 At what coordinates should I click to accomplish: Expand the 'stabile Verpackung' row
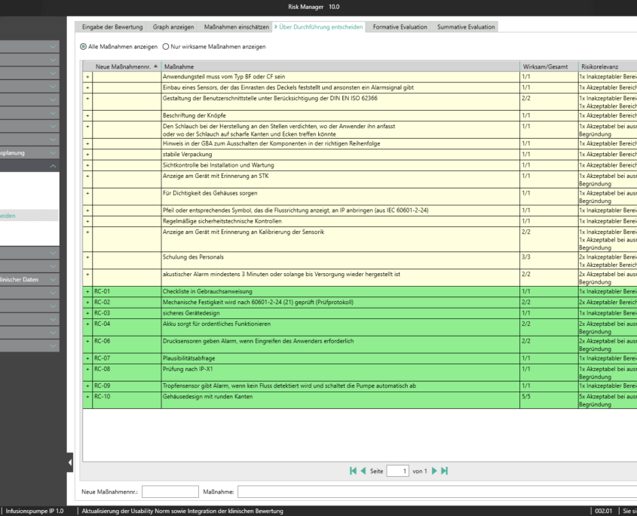pyautogui.click(x=87, y=154)
